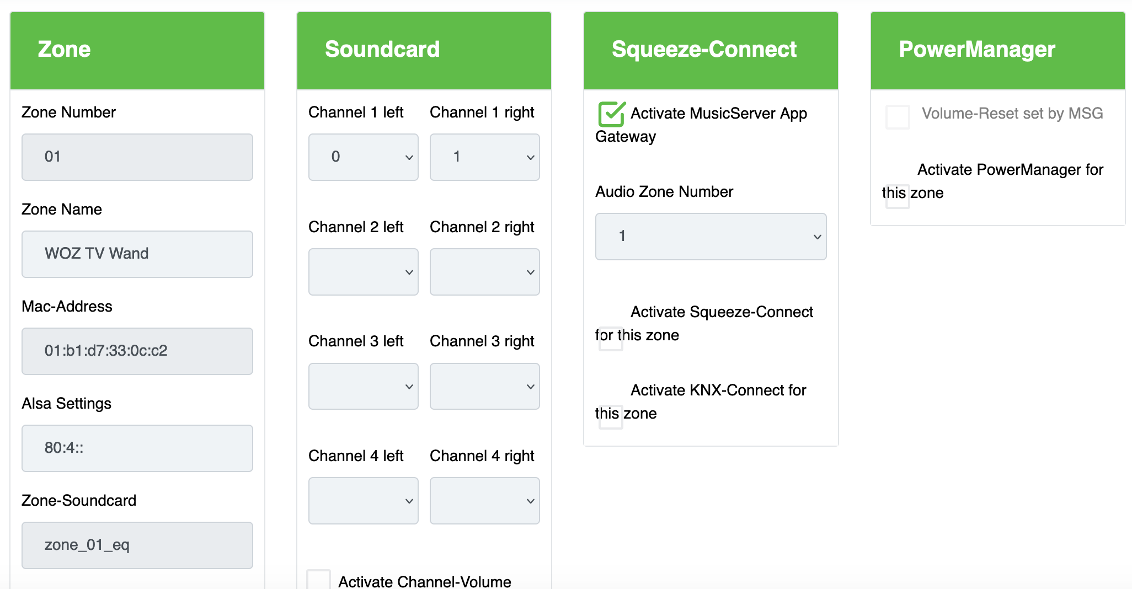The image size is (1132, 589).
Task: Open Channel 3 left selector
Action: click(363, 386)
